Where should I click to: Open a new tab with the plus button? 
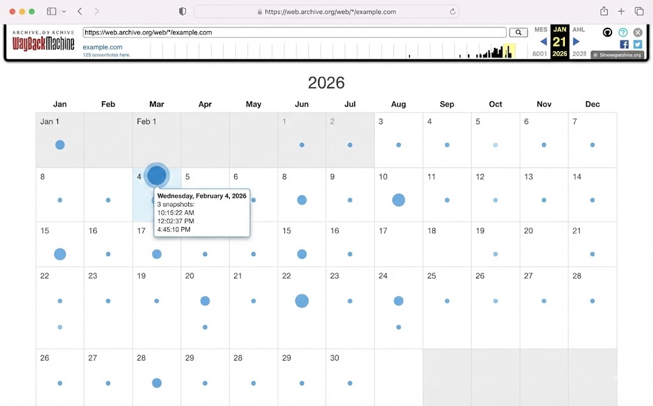coord(622,11)
